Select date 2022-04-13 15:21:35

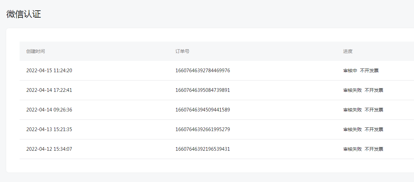pos(49,129)
